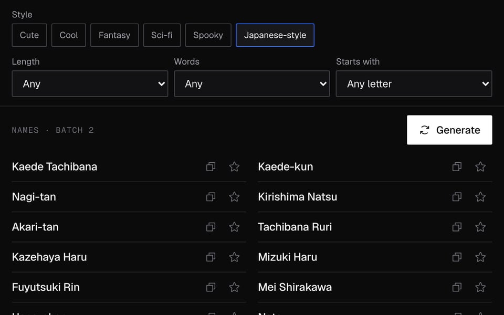Star the name Tachibana Ruri
The image size is (504, 315).
click(480, 227)
